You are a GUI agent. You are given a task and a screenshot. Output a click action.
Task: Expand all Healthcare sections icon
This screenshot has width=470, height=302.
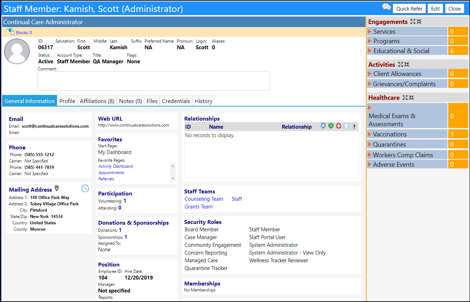click(405, 97)
